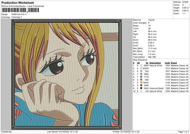Click the Zoom value '1:1'
The height and width of the screenshot is (134, 190).
tap(184, 13)
